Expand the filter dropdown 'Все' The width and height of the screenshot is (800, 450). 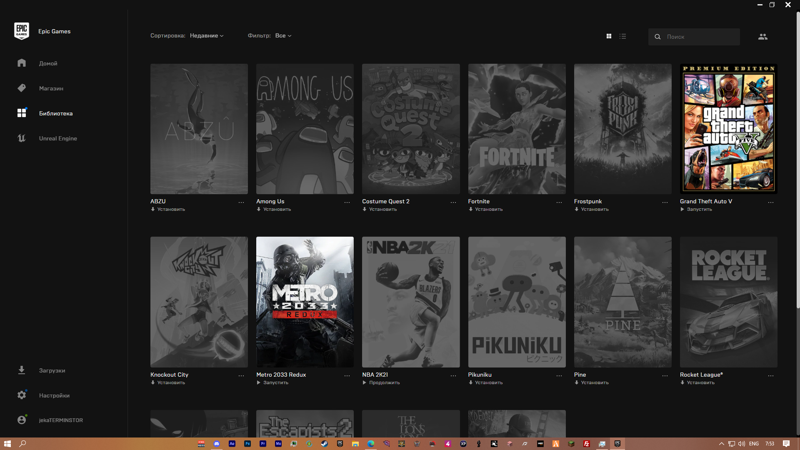tap(283, 36)
